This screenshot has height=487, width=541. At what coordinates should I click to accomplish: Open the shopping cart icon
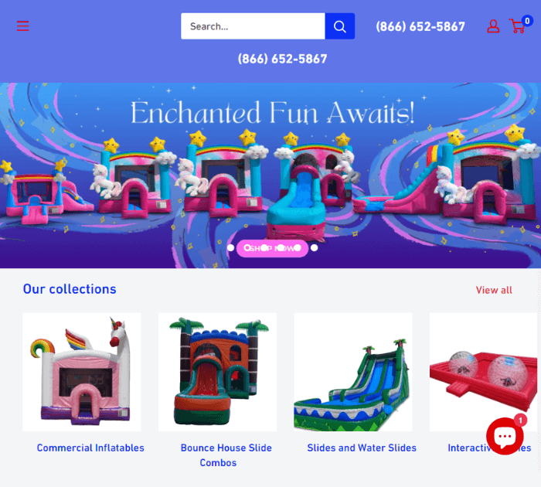coord(517,26)
